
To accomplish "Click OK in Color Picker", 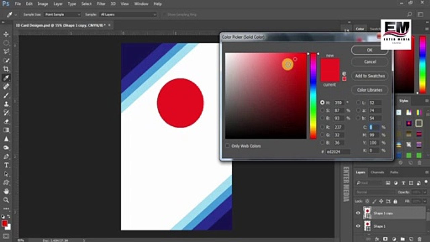I will click(x=370, y=50).
